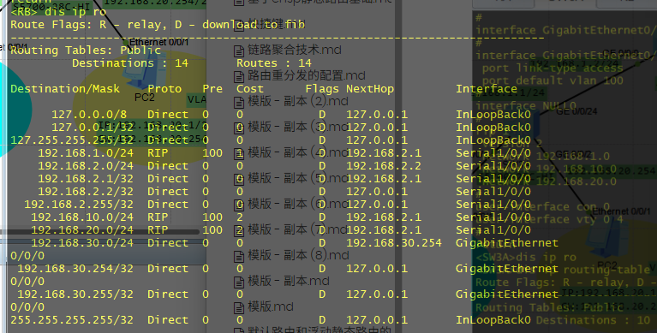Open the file 链路聚合技术.md

pyautogui.click(x=295, y=50)
